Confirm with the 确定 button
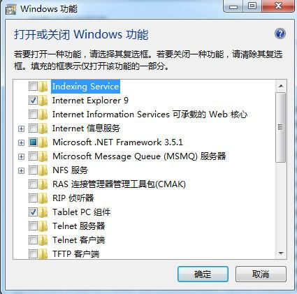 click(x=203, y=274)
